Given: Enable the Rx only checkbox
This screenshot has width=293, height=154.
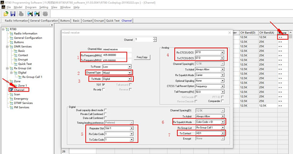Looking at the screenshot, I should (x=103, y=89).
